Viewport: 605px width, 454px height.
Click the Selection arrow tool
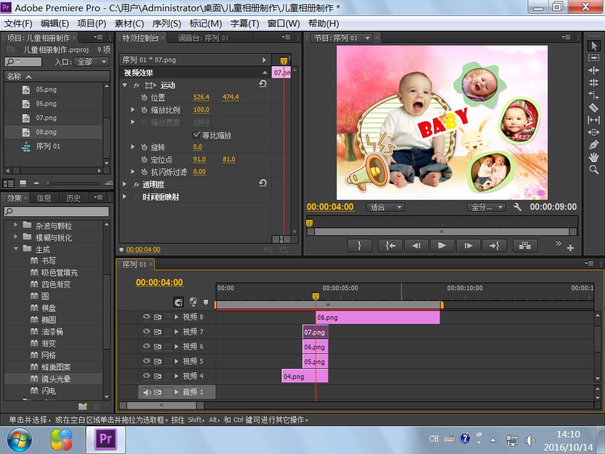click(594, 46)
